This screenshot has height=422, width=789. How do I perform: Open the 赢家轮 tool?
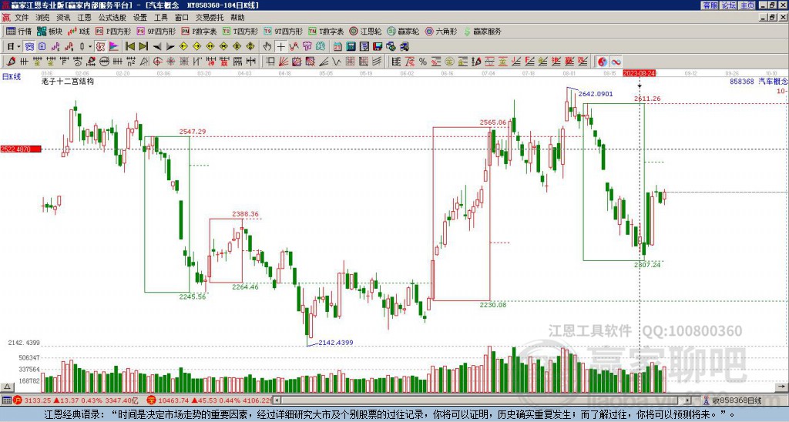[x=403, y=31]
